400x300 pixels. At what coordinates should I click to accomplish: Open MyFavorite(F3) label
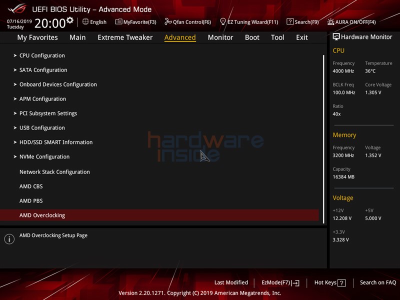(x=140, y=22)
